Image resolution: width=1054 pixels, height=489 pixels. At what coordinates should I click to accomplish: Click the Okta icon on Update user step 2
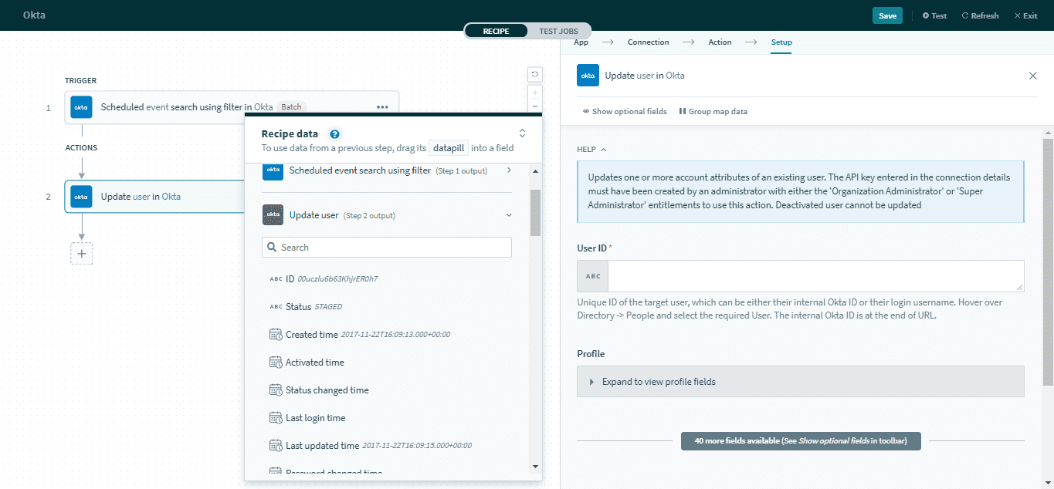click(81, 197)
